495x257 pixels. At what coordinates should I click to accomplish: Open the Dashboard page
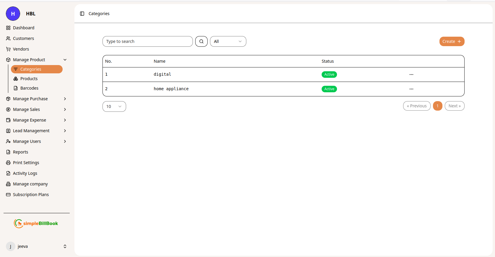24,28
